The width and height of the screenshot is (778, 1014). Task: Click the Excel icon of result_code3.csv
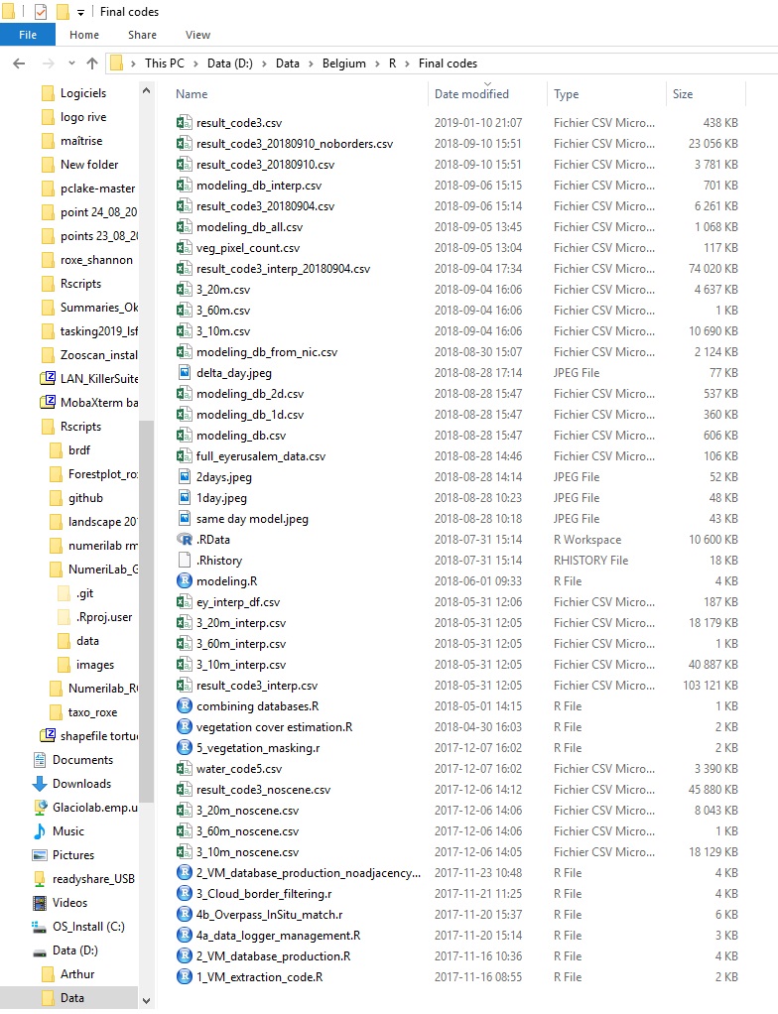pyautogui.click(x=184, y=123)
